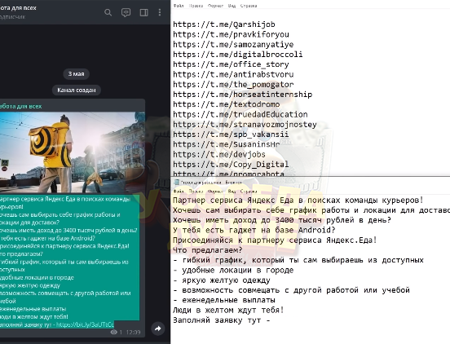
Task: Open the channel discussion comments icon
Action: [x=126, y=12]
